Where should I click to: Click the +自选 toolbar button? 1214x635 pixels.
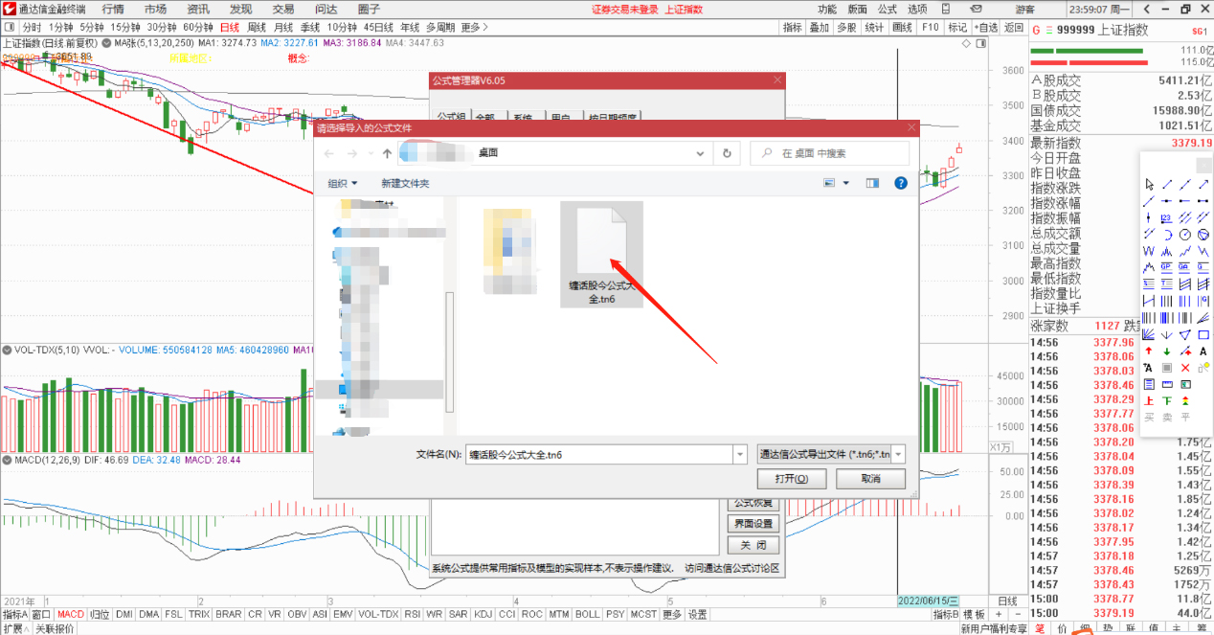pos(985,27)
